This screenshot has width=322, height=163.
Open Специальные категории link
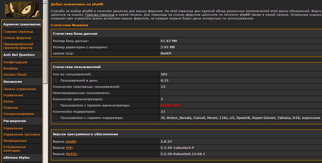(x=14, y=149)
